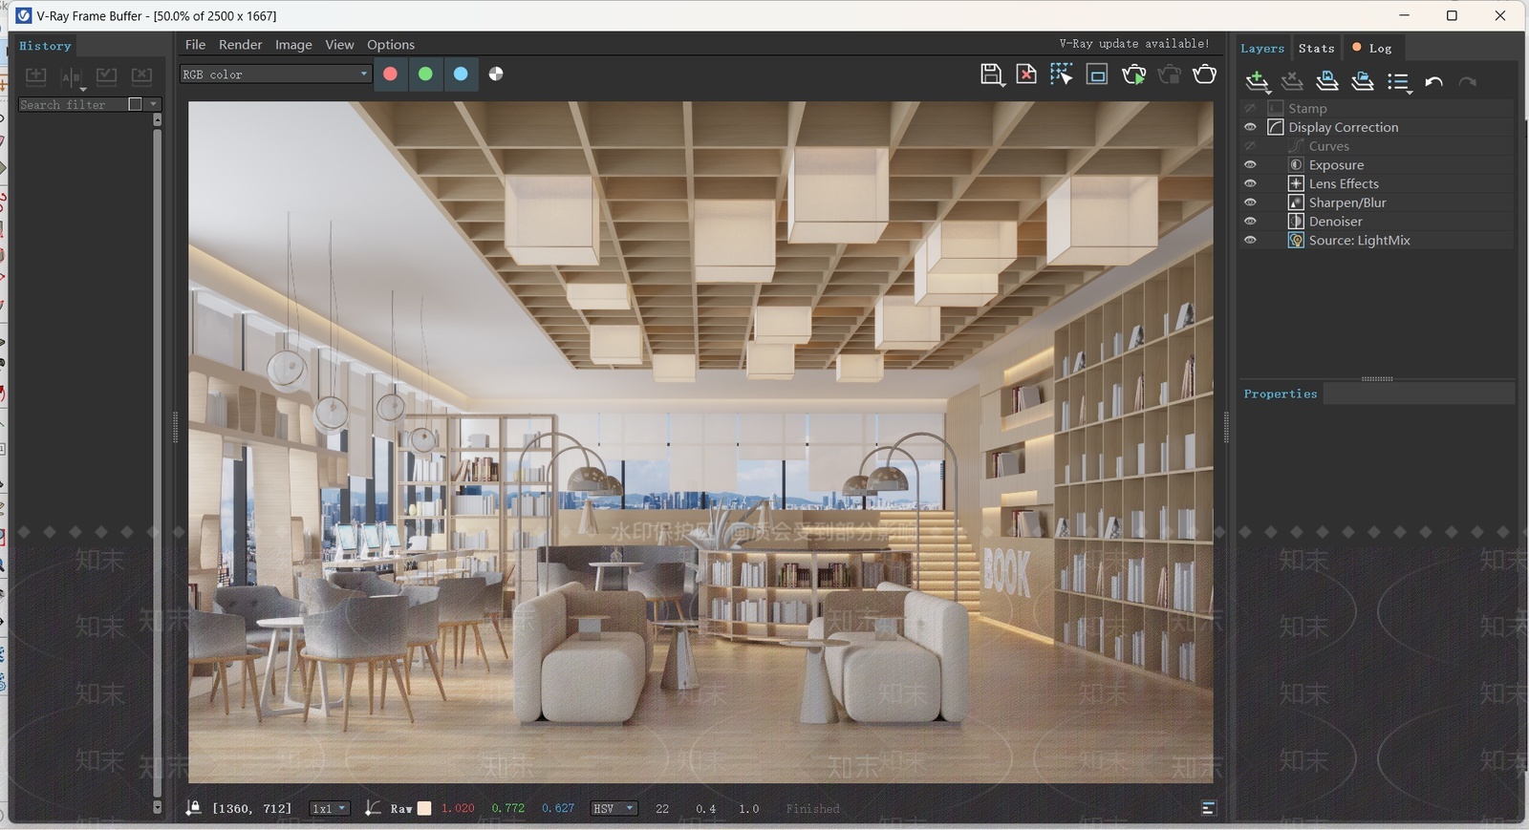
Task: Toggle the status bar lock icon
Action: (193, 808)
